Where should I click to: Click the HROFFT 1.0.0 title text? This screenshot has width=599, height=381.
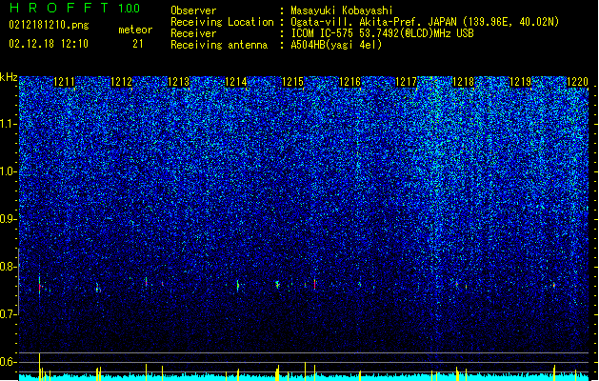74,8
